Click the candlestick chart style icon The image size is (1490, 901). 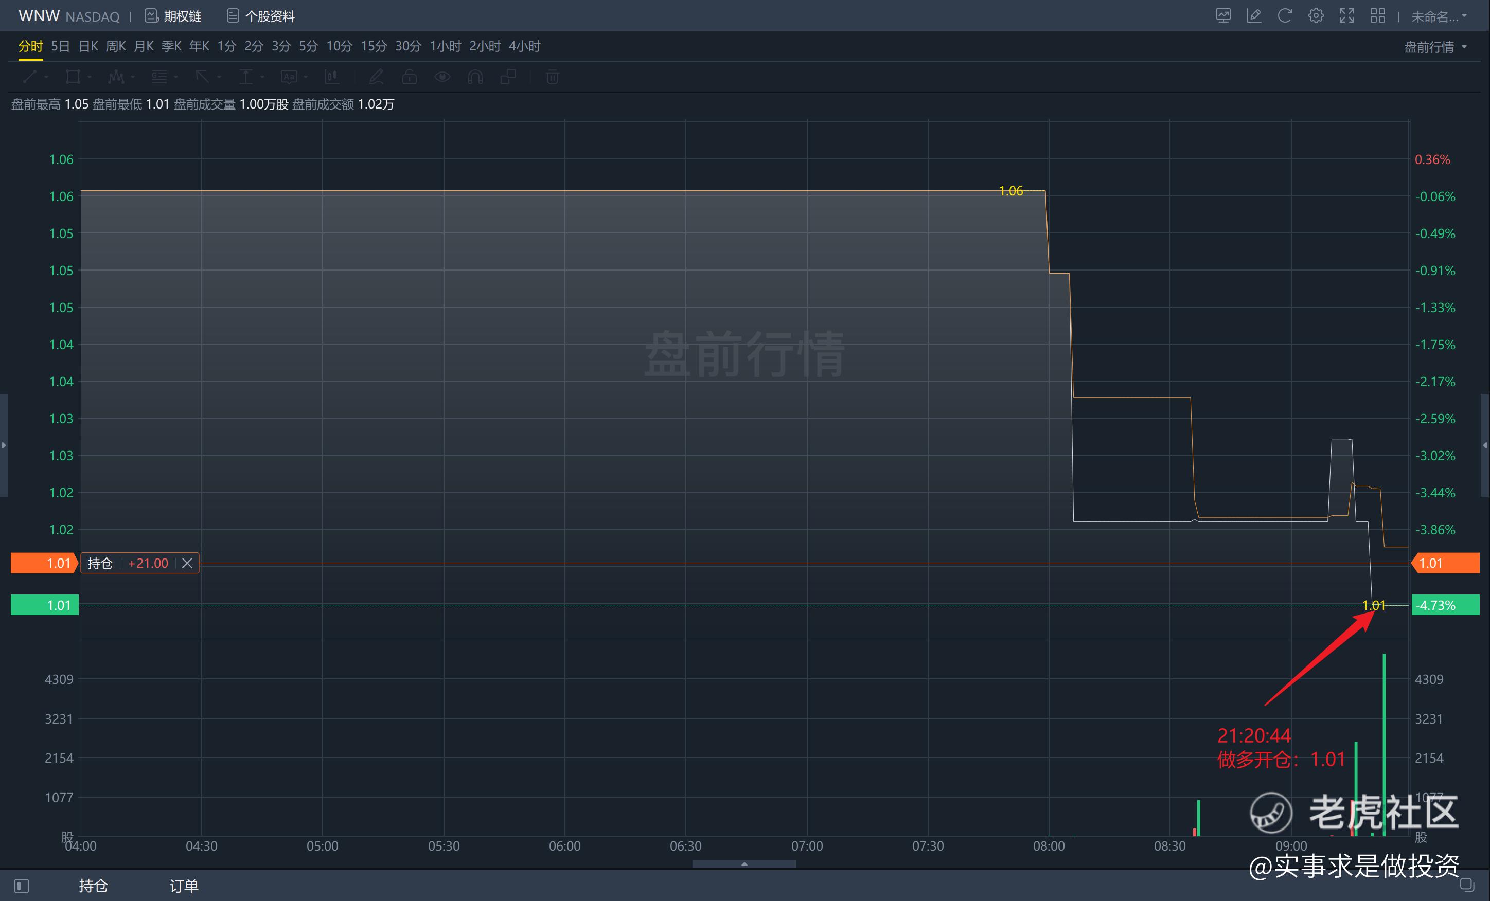coord(331,77)
